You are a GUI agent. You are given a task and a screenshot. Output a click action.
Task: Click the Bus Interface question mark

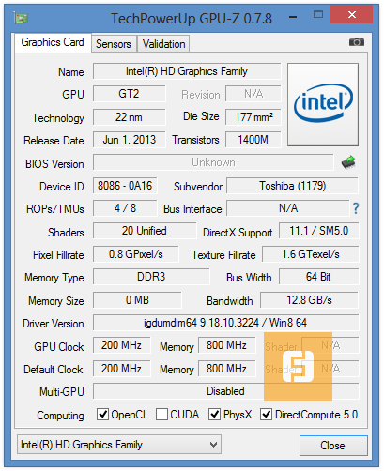[x=356, y=208]
